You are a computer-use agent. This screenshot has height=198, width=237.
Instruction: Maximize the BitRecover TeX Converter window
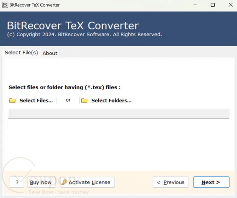coord(213,5)
